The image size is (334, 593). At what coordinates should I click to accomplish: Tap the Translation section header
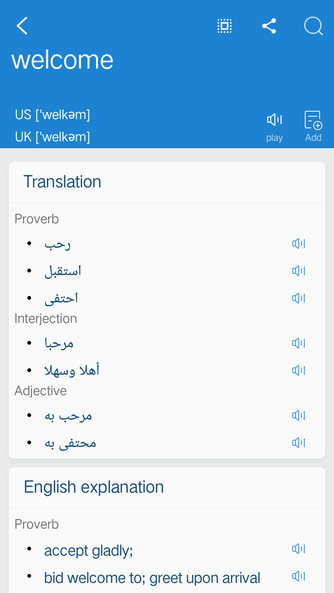point(62,182)
